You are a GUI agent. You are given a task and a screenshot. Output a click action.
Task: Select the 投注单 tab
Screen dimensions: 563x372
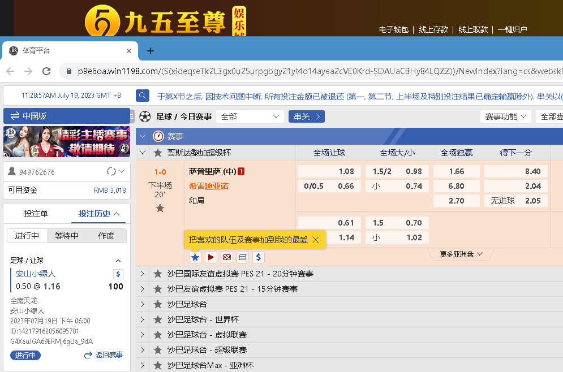coord(36,214)
